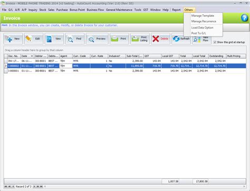Viewport: 250px width, 191px height.
Task: Open the Inquiry menu
Action: click(33, 10)
